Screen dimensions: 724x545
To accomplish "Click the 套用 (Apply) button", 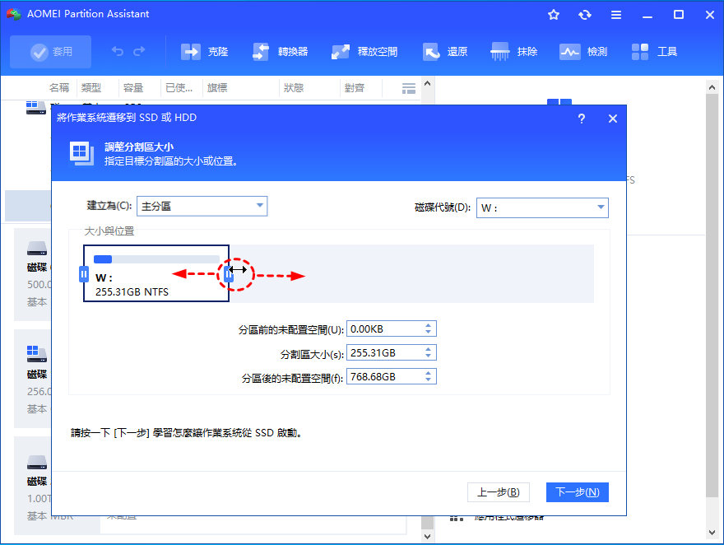I will [51, 52].
